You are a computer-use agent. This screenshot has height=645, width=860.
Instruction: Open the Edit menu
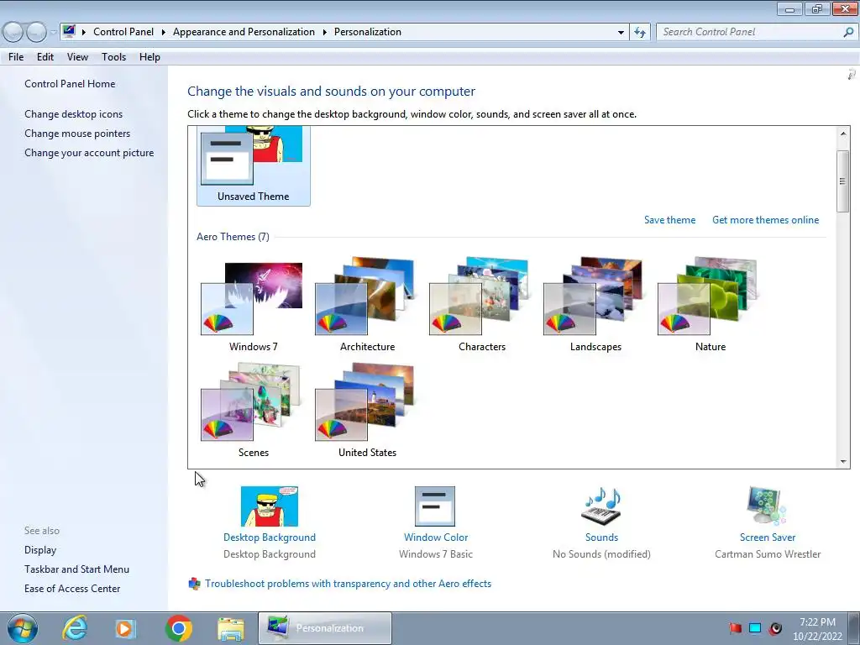click(45, 57)
